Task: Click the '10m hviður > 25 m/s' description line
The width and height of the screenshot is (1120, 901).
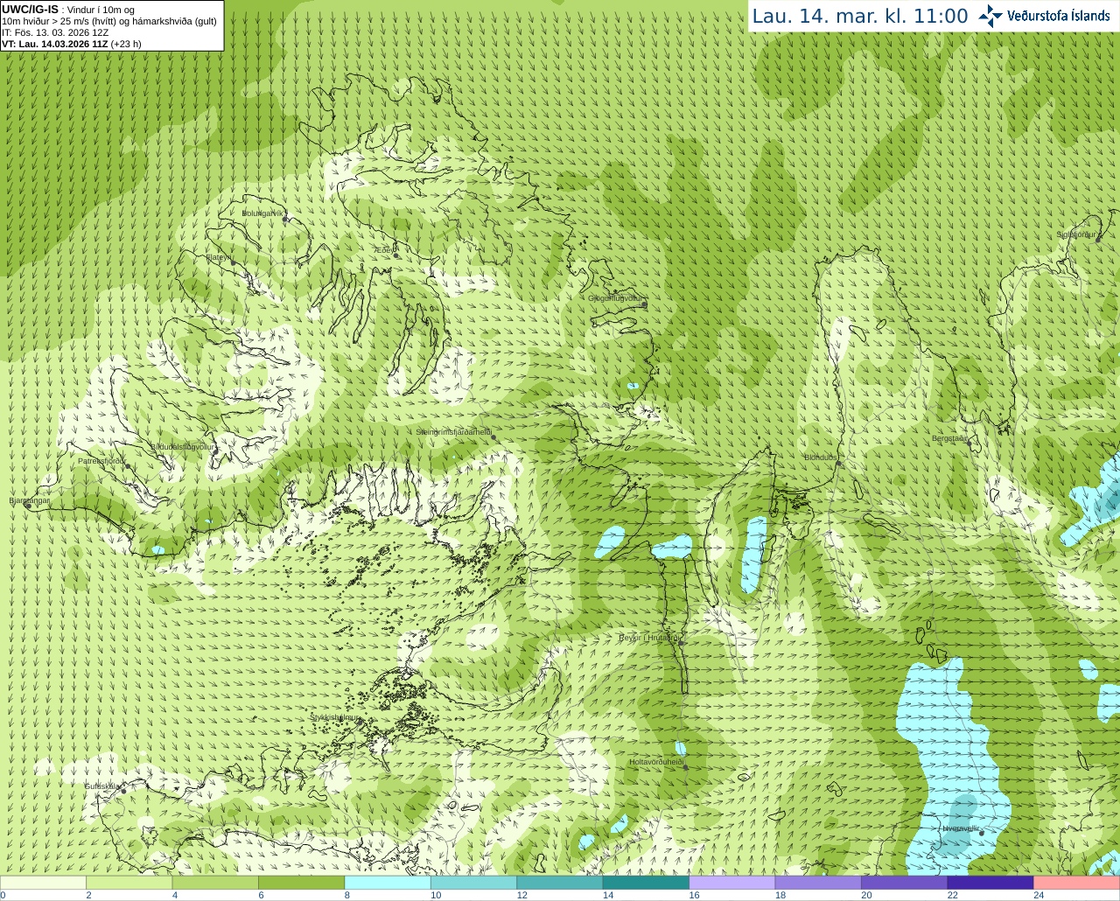Action: pos(109,21)
